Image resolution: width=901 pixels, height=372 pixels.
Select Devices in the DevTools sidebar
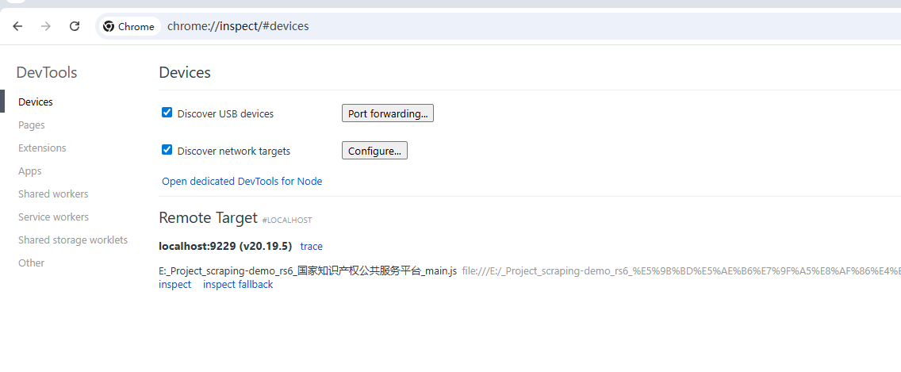tap(36, 102)
